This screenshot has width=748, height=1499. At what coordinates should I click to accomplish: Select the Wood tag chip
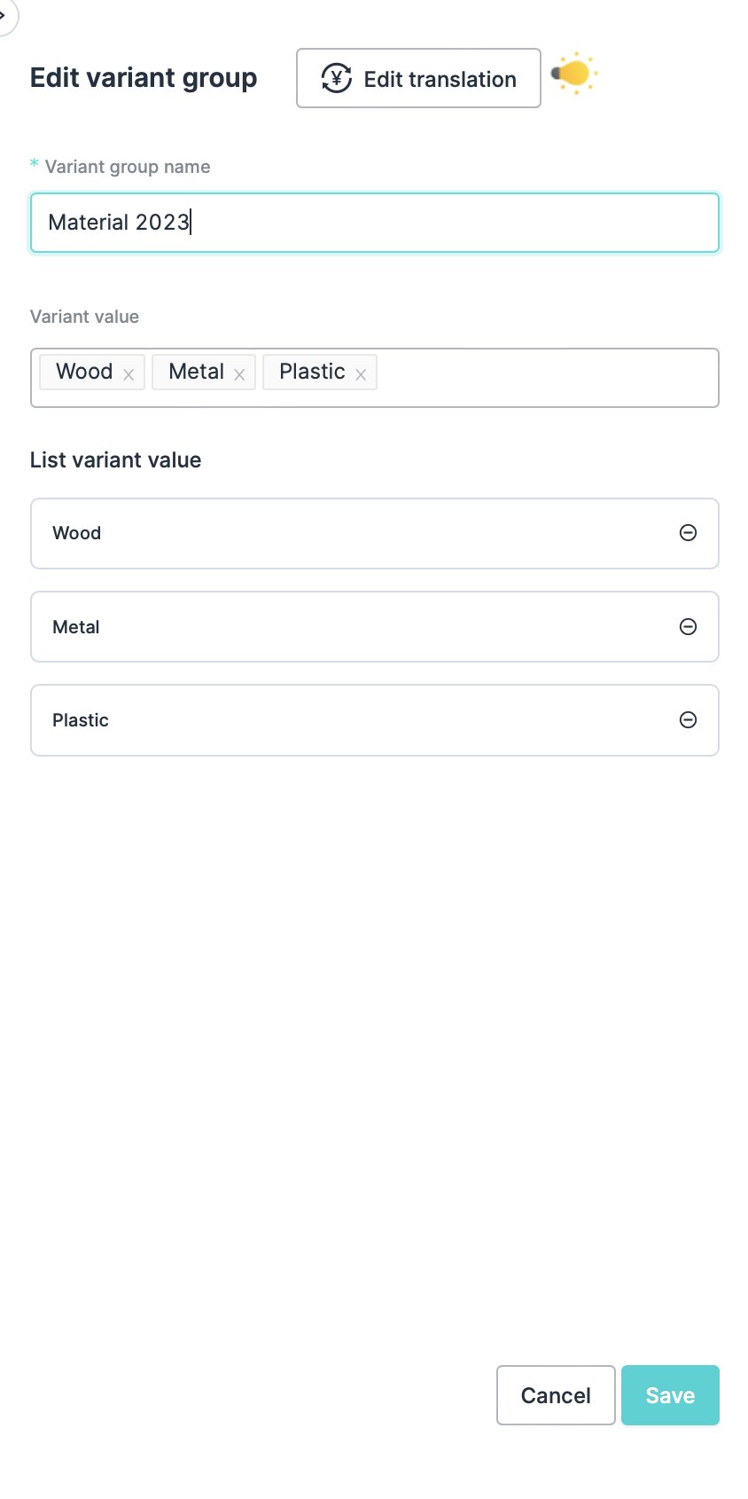coord(84,372)
